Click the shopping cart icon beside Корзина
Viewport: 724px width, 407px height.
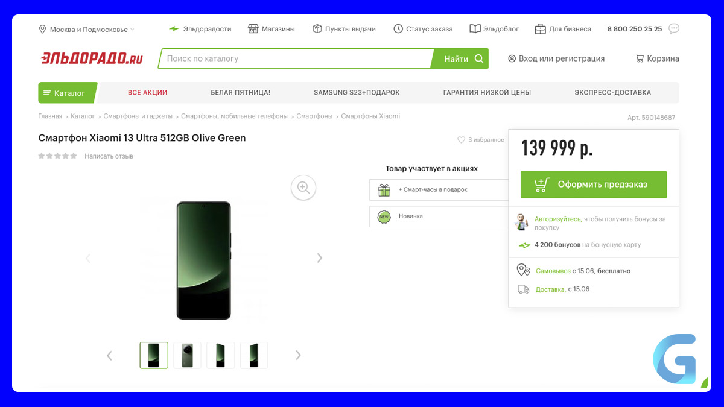640,58
